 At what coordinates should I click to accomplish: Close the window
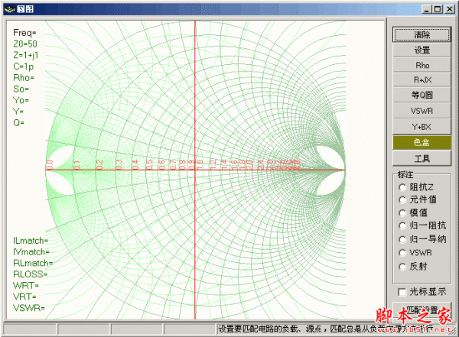click(x=449, y=9)
